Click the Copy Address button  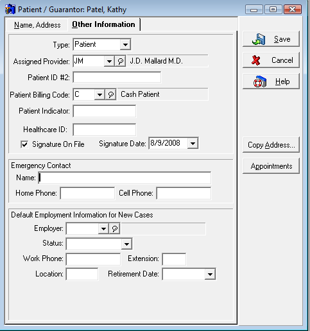point(271,145)
